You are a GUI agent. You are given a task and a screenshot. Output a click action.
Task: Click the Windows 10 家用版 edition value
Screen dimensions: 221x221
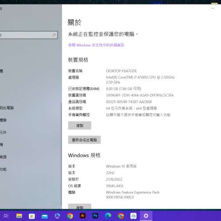pyautogui.click(x=121, y=166)
